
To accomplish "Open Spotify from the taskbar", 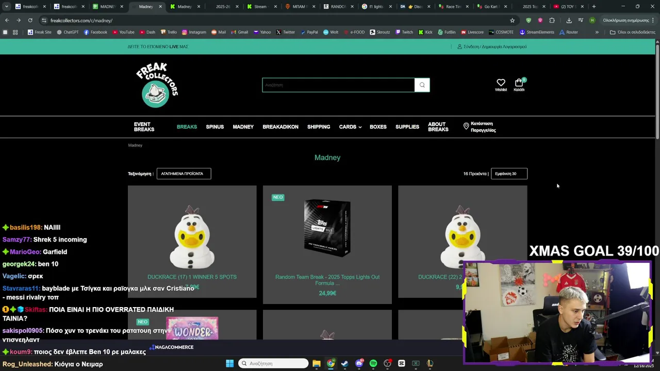I will (x=373, y=363).
